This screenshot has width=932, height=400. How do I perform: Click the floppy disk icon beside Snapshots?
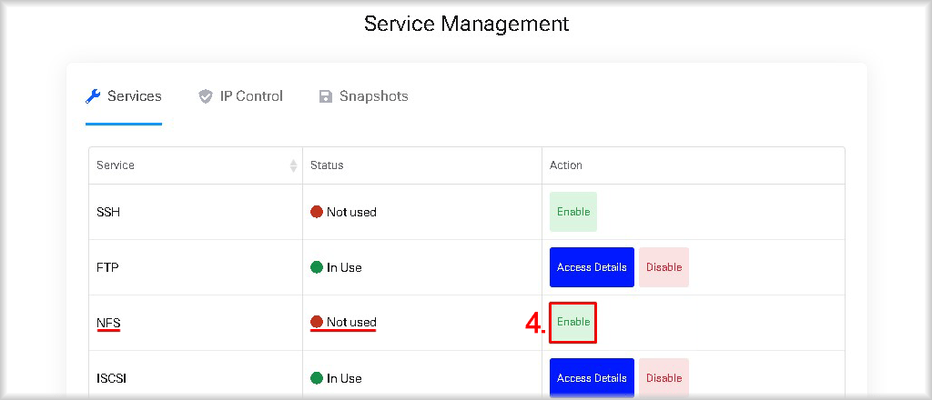coord(325,96)
